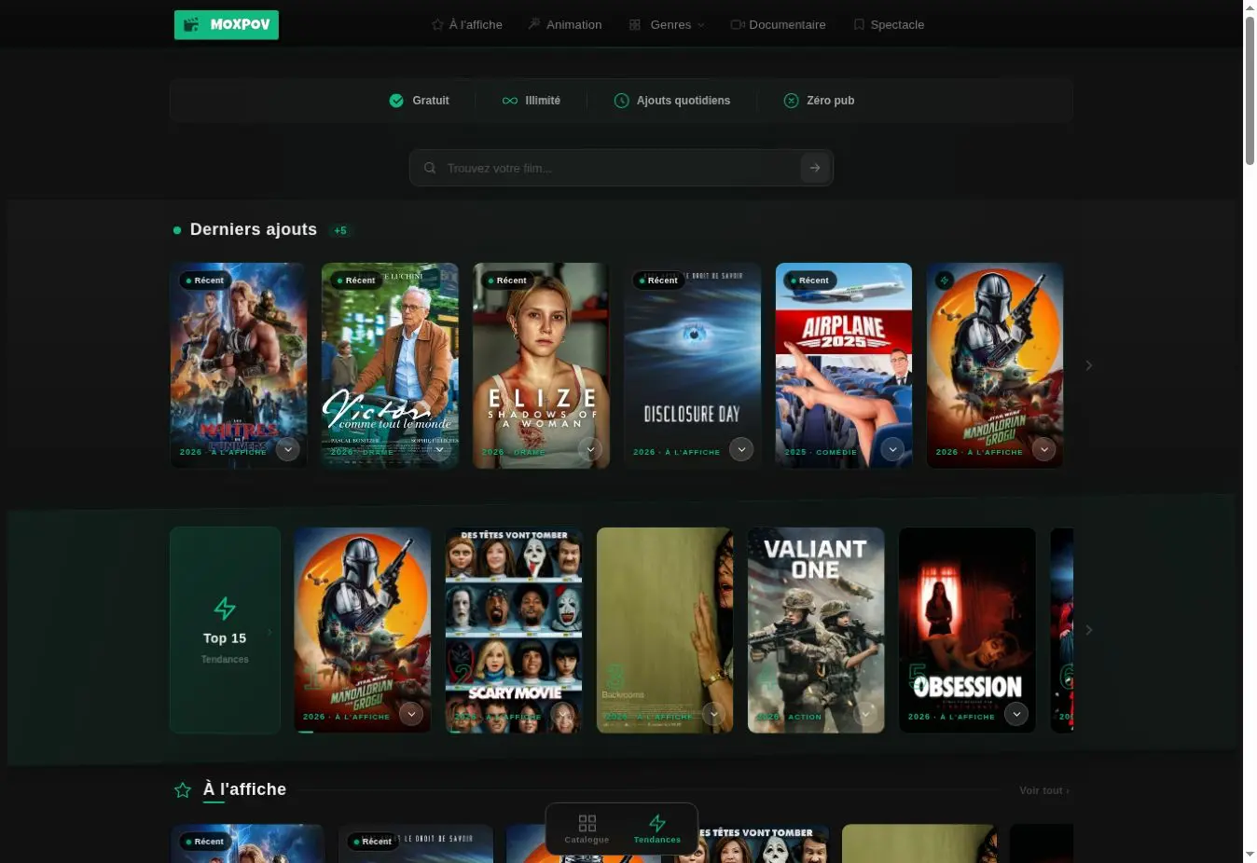Screen dimensions: 1257x863
Task: Click the Top 15 Tendances card
Action: (x=225, y=630)
